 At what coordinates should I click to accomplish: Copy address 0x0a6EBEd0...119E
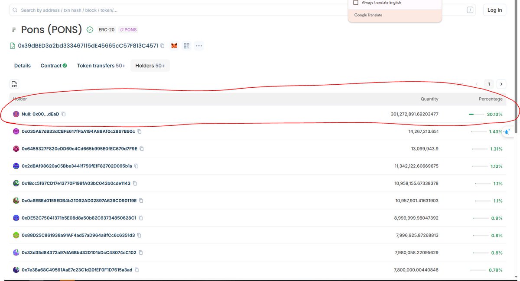(141, 201)
